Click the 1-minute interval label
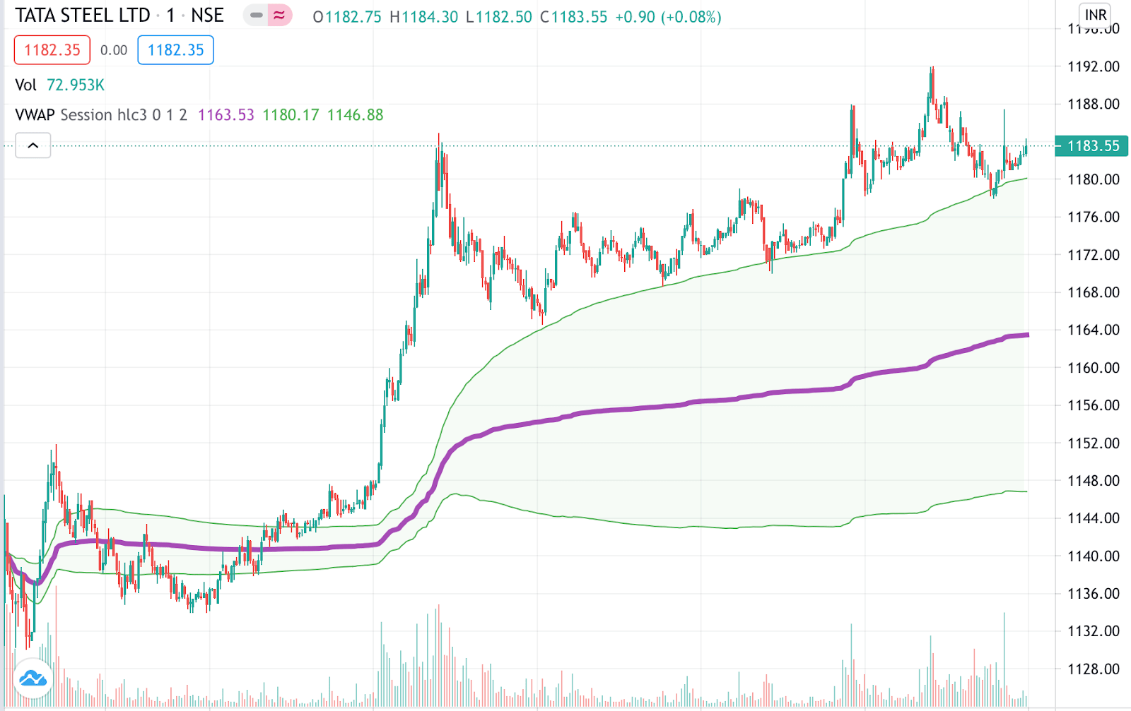Viewport: 1131px width, 711px height. coord(170,16)
